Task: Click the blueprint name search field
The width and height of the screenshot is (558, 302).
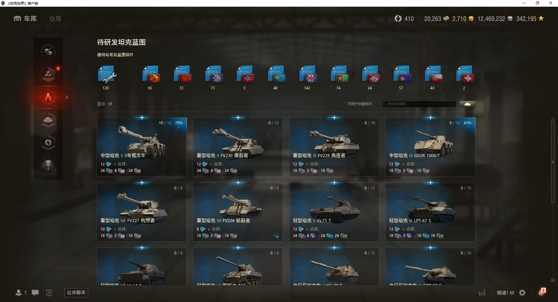Action: (x=419, y=104)
